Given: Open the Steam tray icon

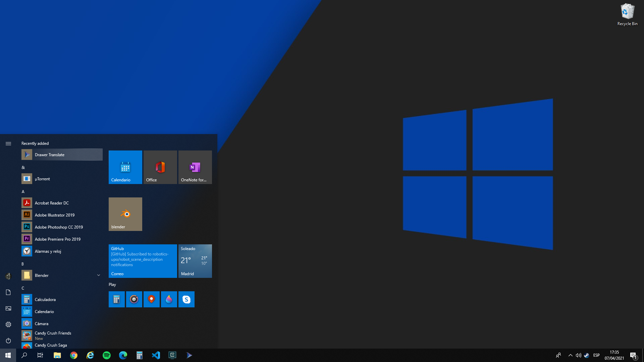Looking at the screenshot, I should pos(586,355).
